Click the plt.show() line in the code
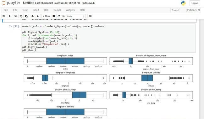Screen dimensions: 204x119 pyautogui.click(x=29, y=50)
